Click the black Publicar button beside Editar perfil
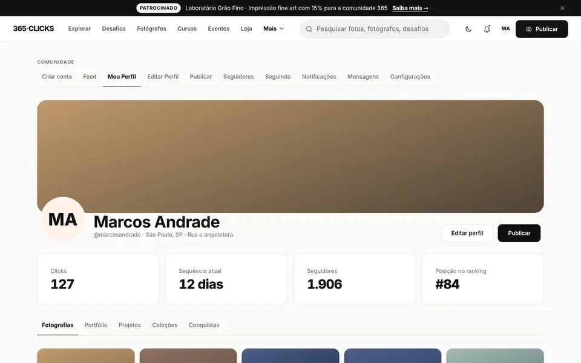The width and height of the screenshot is (581, 363). point(519,233)
